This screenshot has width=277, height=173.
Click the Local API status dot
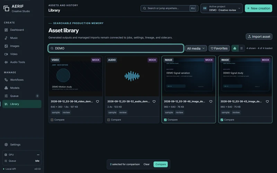click(4, 169)
